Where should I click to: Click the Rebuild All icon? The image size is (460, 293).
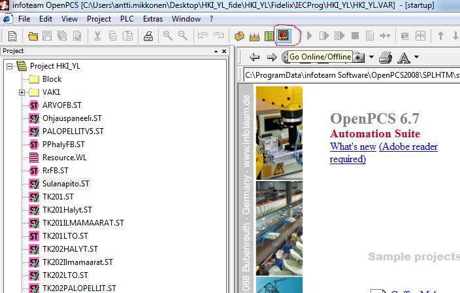click(x=254, y=37)
